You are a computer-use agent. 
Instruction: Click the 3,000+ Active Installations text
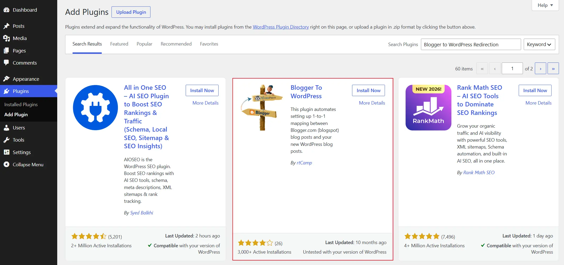[264, 252]
